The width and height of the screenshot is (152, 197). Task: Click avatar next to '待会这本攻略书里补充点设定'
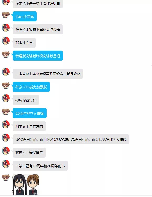pos(6,28)
